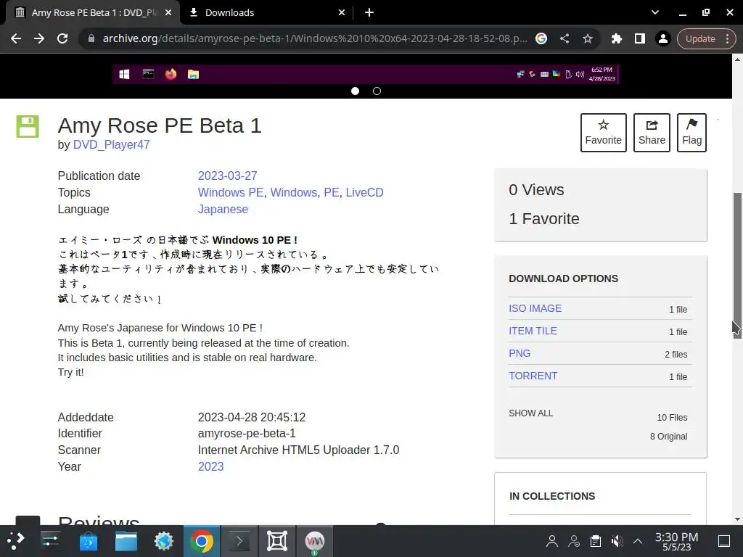Open the Chrome three-dot menu
743x557 pixels.
pos(727,39)
